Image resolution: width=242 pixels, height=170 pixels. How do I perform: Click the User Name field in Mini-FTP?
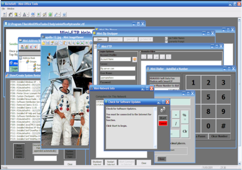(x=118, y=78)
